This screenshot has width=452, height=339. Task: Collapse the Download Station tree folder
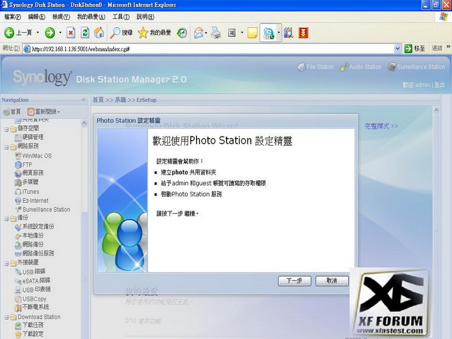tap(6, 318)
